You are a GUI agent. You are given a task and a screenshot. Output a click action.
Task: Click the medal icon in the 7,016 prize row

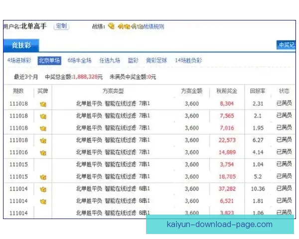[x=43, y=128]
